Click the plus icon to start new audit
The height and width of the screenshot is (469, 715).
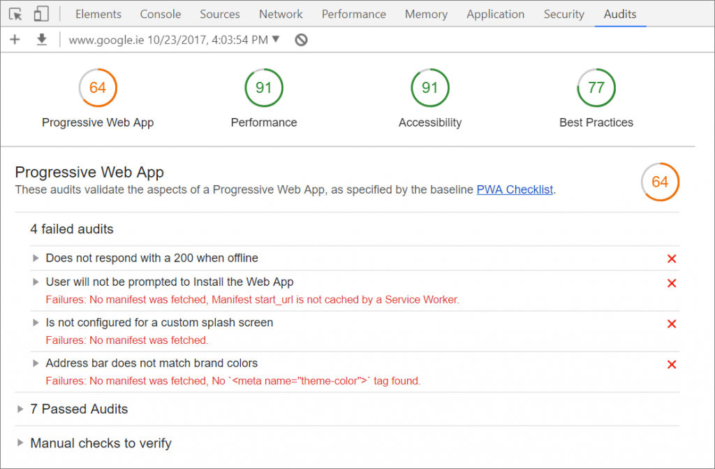coord(15,40)
